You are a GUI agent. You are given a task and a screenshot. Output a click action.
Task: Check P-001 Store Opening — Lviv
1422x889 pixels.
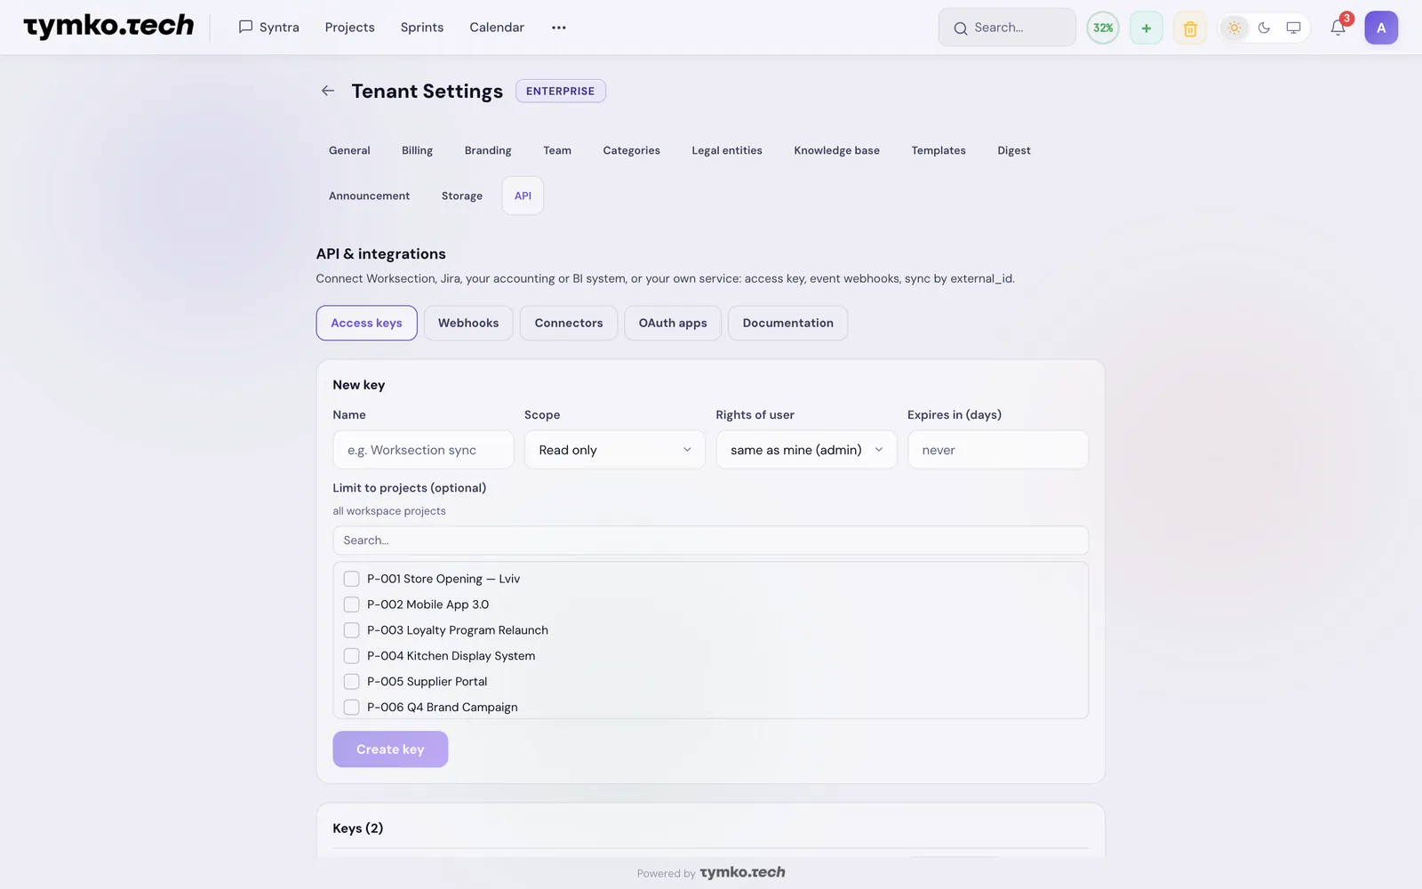351,579
